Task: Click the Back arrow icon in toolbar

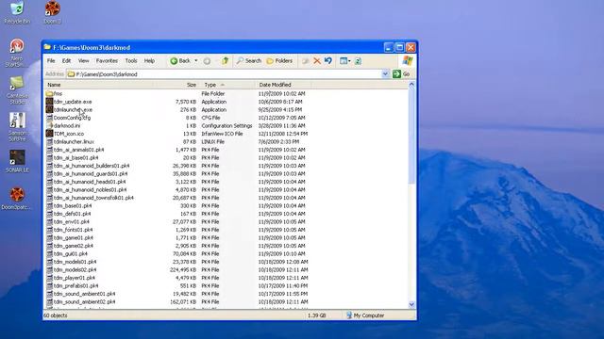Action: [174, 60]
